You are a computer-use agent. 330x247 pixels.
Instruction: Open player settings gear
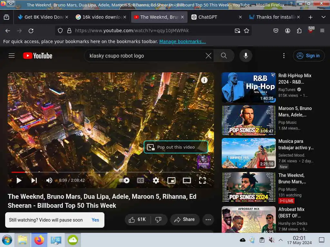156,180
